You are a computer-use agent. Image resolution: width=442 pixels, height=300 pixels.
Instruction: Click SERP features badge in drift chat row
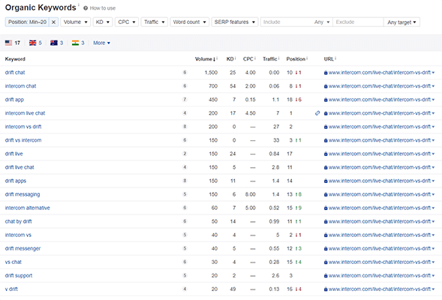click(x=185, y=73)
